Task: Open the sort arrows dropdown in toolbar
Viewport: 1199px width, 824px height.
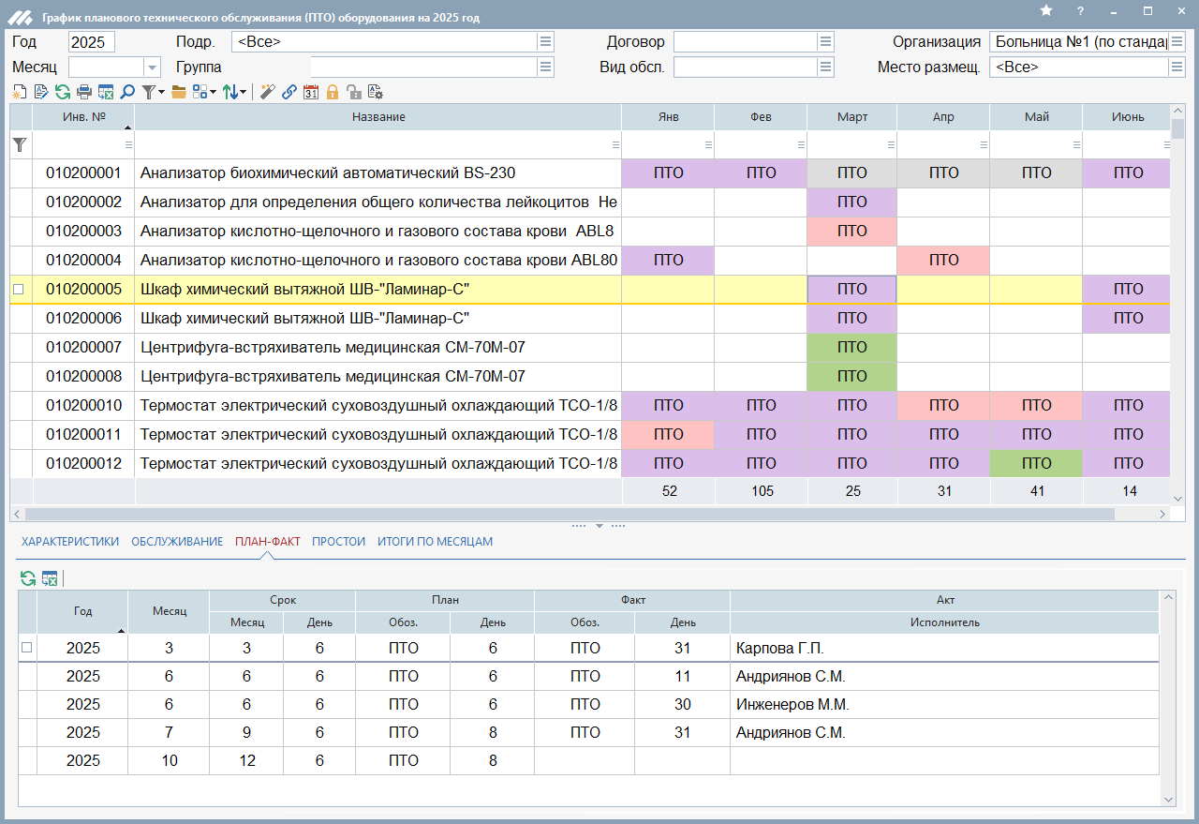Action: (244, 92)
